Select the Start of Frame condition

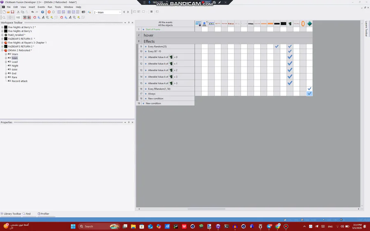click(x=153, y=30)
